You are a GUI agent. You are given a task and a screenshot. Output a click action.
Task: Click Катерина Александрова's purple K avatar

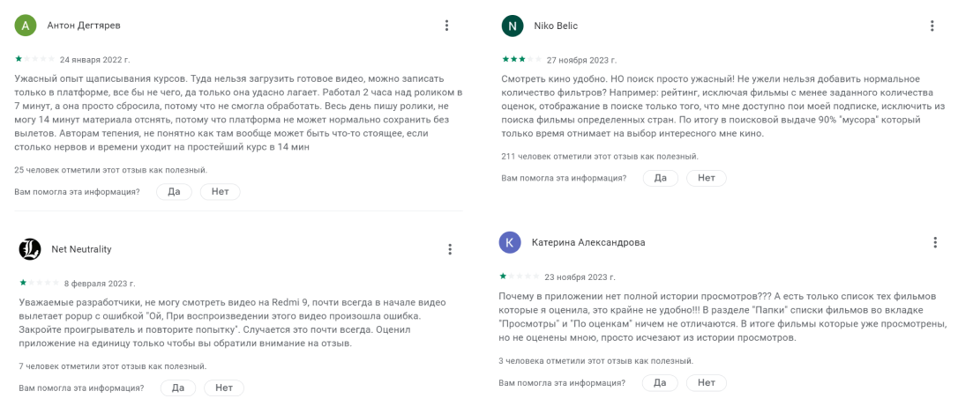tap(510, 242)
